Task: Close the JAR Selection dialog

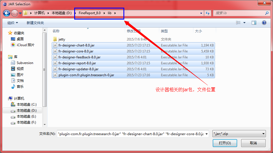Action: [264, 3]
